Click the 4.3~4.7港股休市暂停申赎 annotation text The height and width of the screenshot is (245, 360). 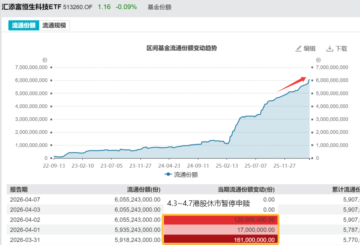(x=208, y=203)
